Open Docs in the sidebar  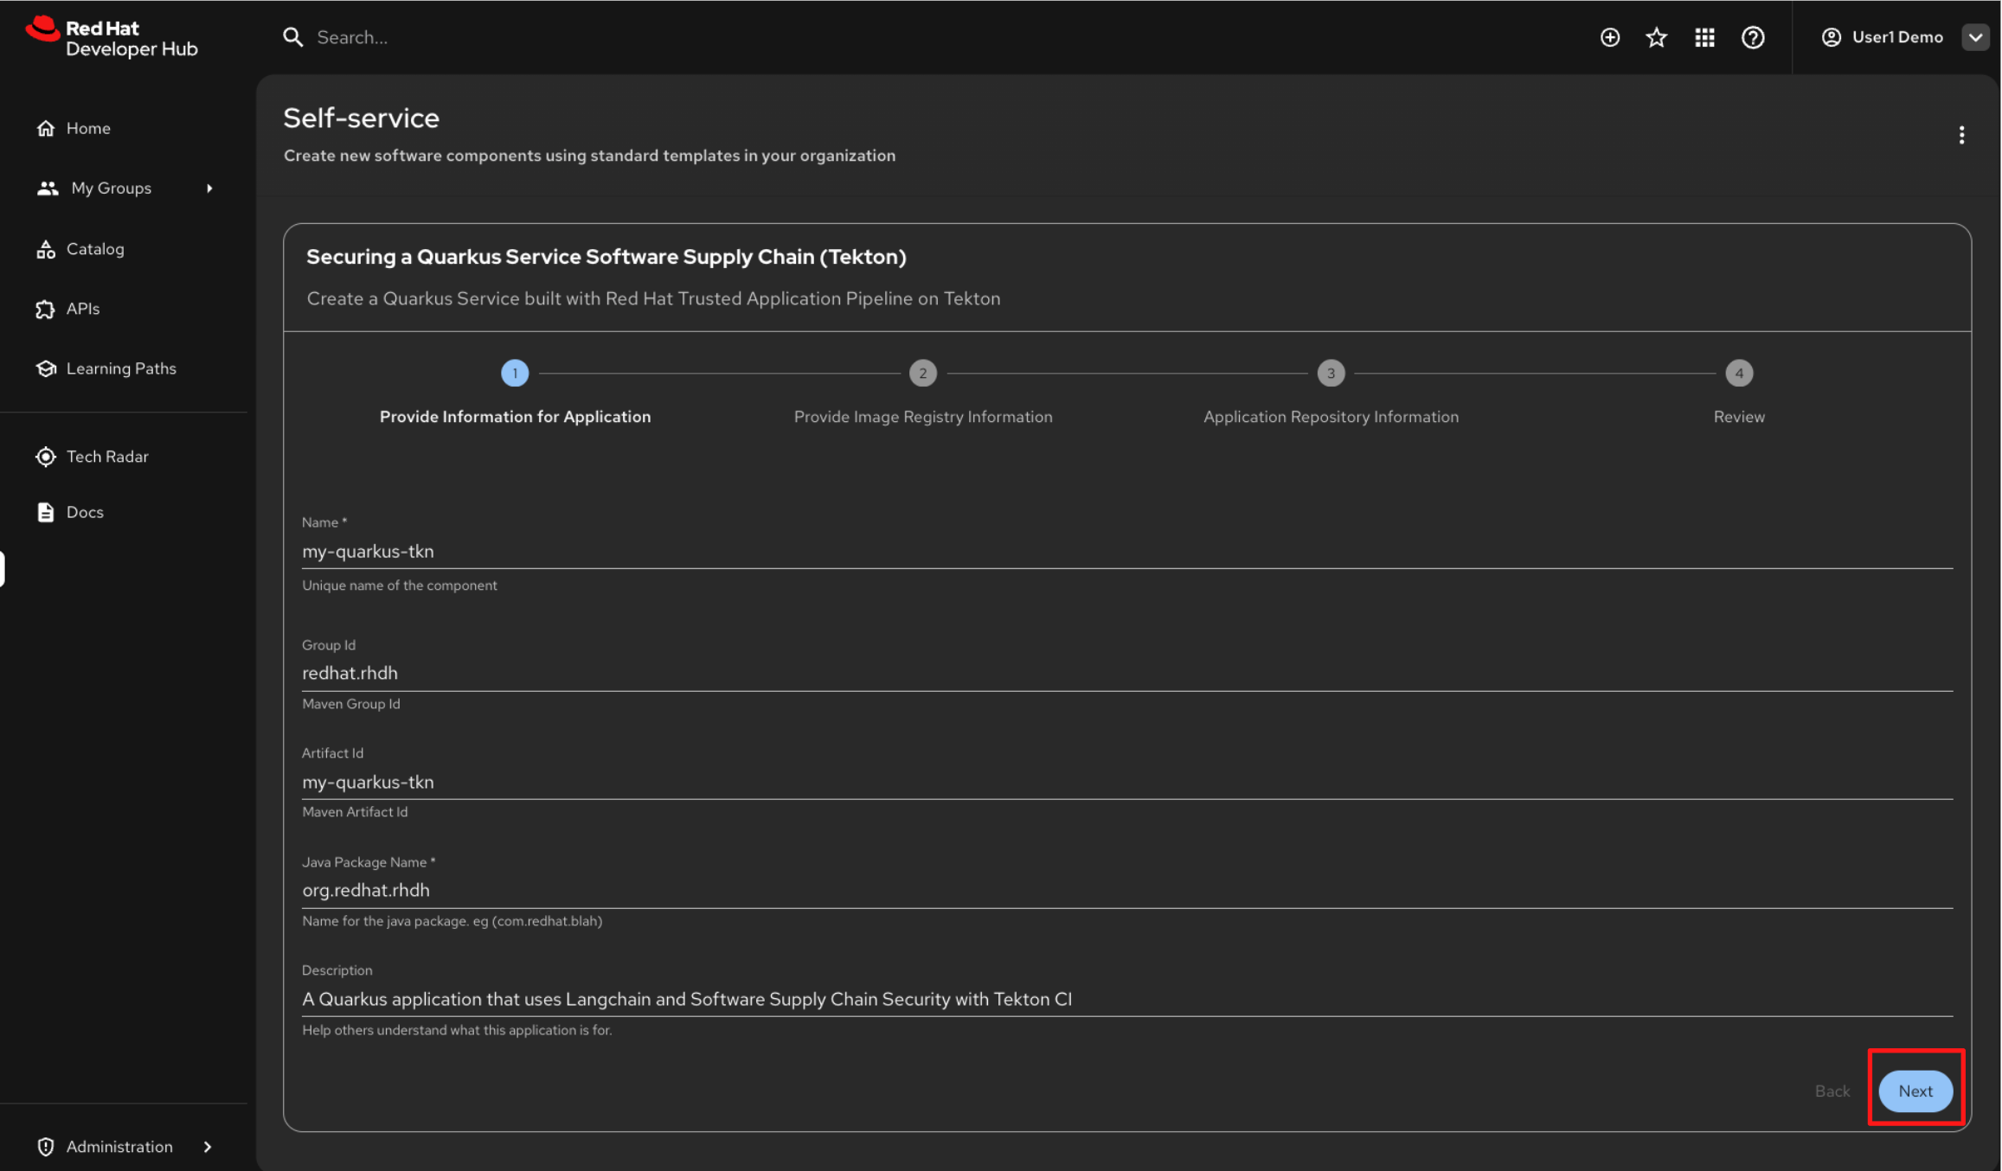(x=84, y=512)
